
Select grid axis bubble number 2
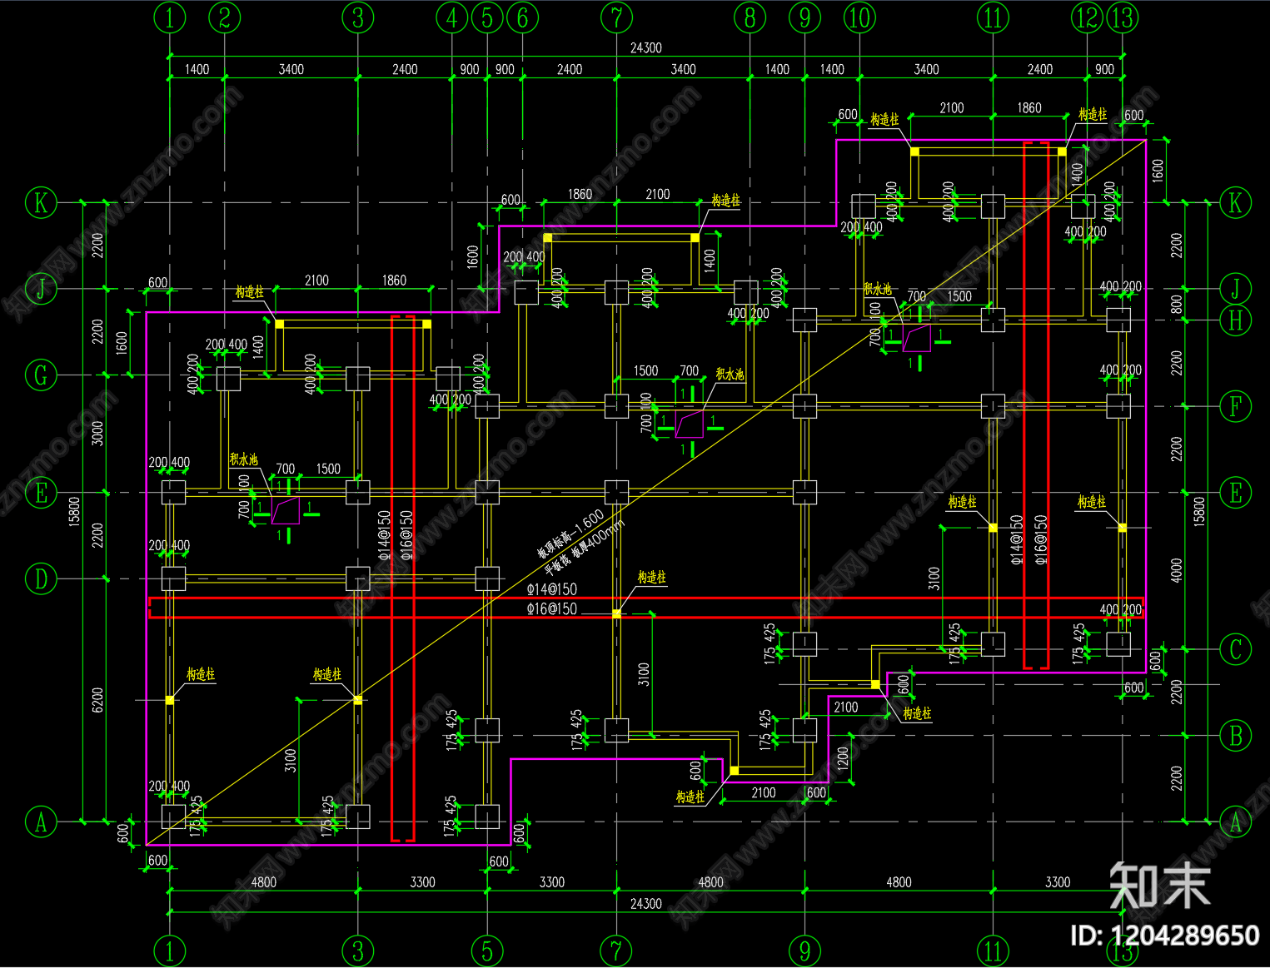point(225,17)
